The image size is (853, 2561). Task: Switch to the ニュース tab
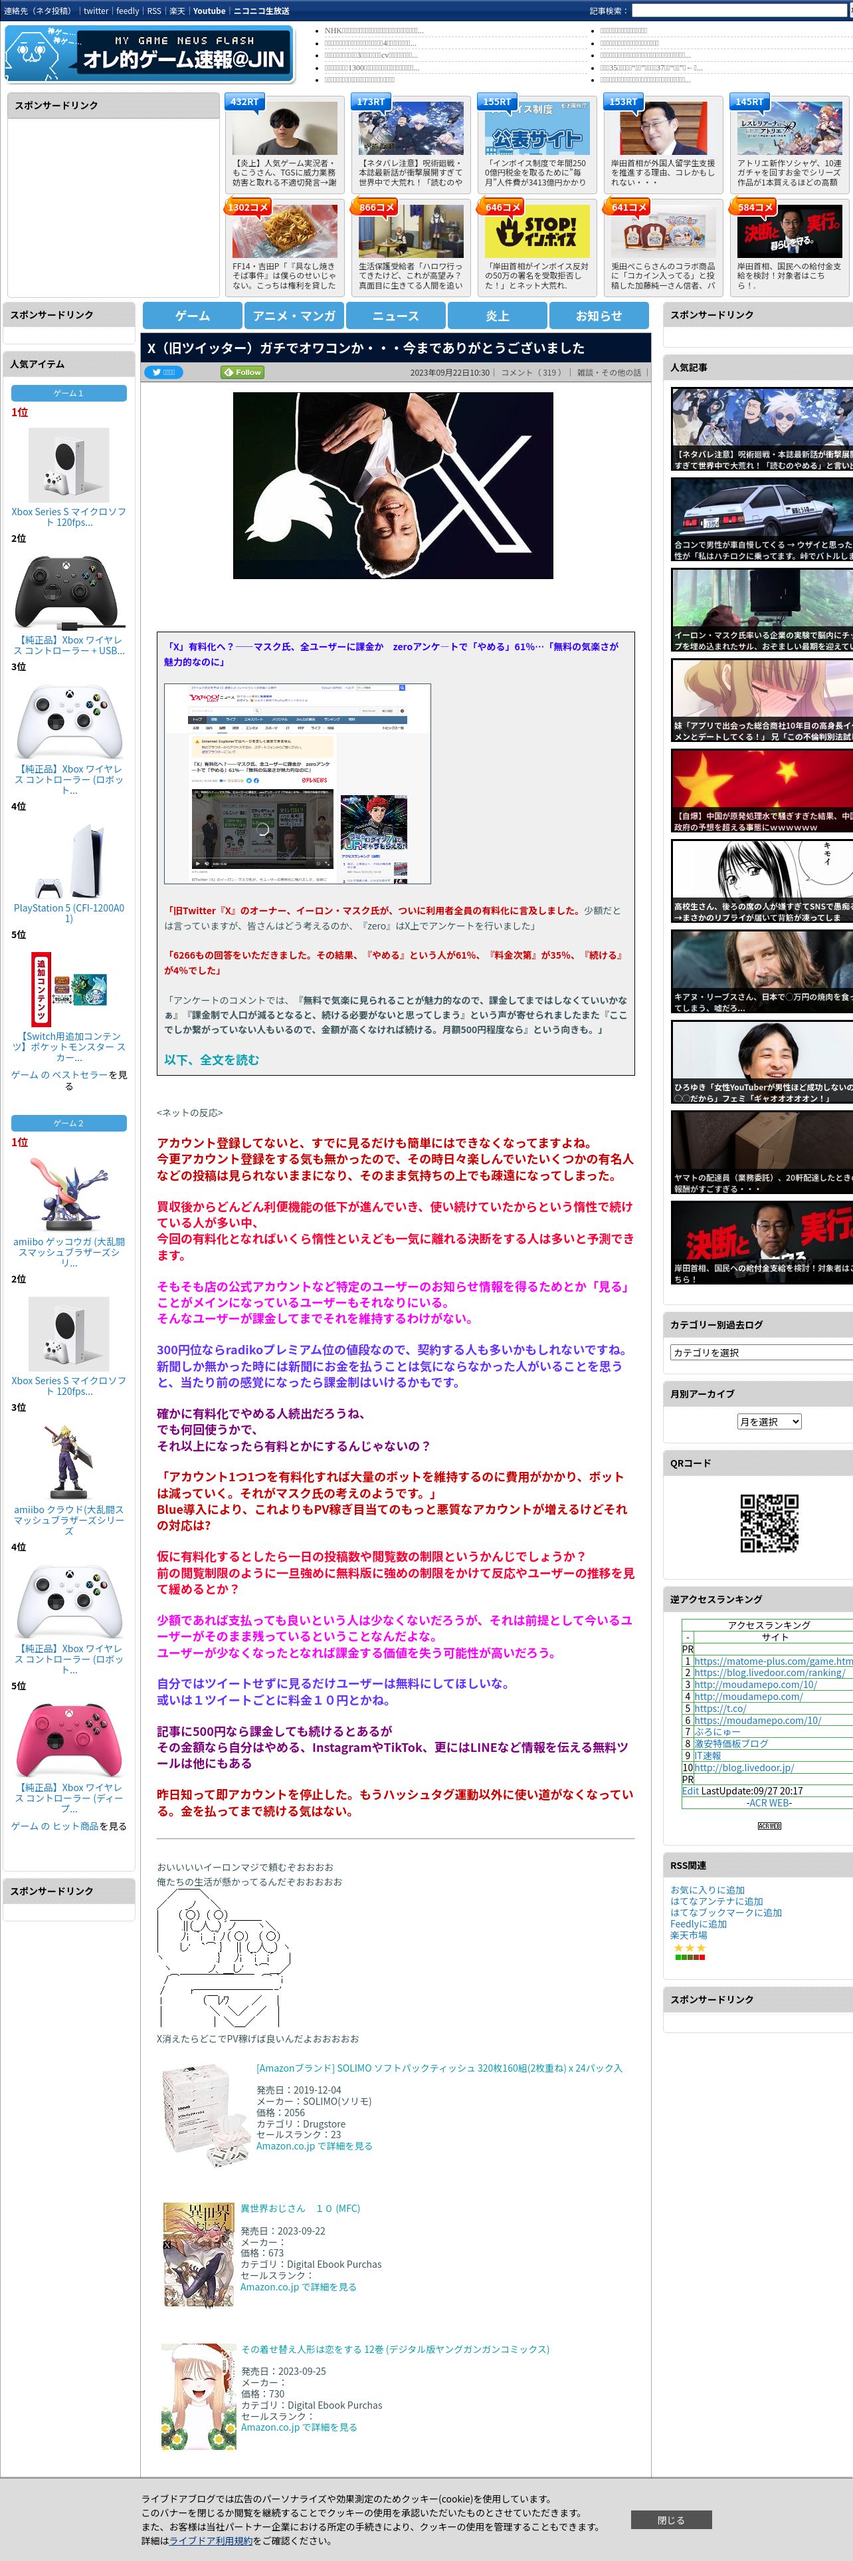[x=395, y=315]
